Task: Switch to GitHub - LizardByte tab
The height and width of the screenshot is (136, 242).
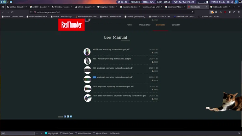Action: pyautogui.click(x=17, y=7)
